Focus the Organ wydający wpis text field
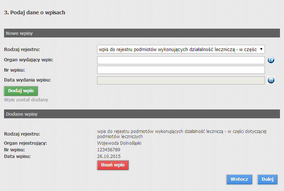Viewport: 284px width, 191px height. point(181,60)
